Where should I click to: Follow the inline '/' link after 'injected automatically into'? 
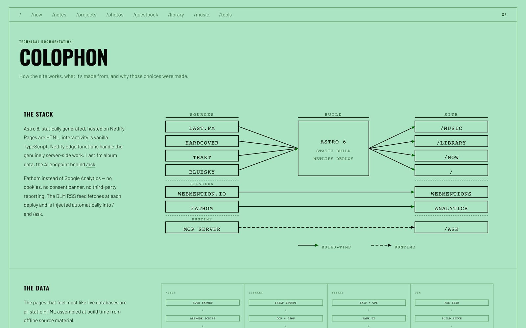tap(113, 205)
